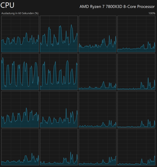Select the core graph in row one, column one

(x=20, y=34)
